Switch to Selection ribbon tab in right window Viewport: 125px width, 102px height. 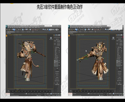(85, 32)
